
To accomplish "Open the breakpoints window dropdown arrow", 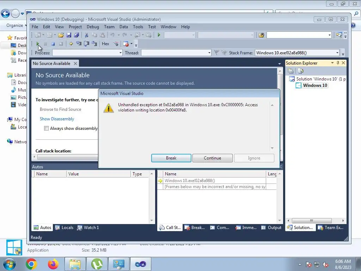I will (131, 43).
